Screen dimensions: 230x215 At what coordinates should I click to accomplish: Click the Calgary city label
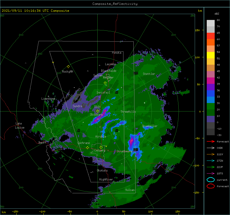click(100, 150)
